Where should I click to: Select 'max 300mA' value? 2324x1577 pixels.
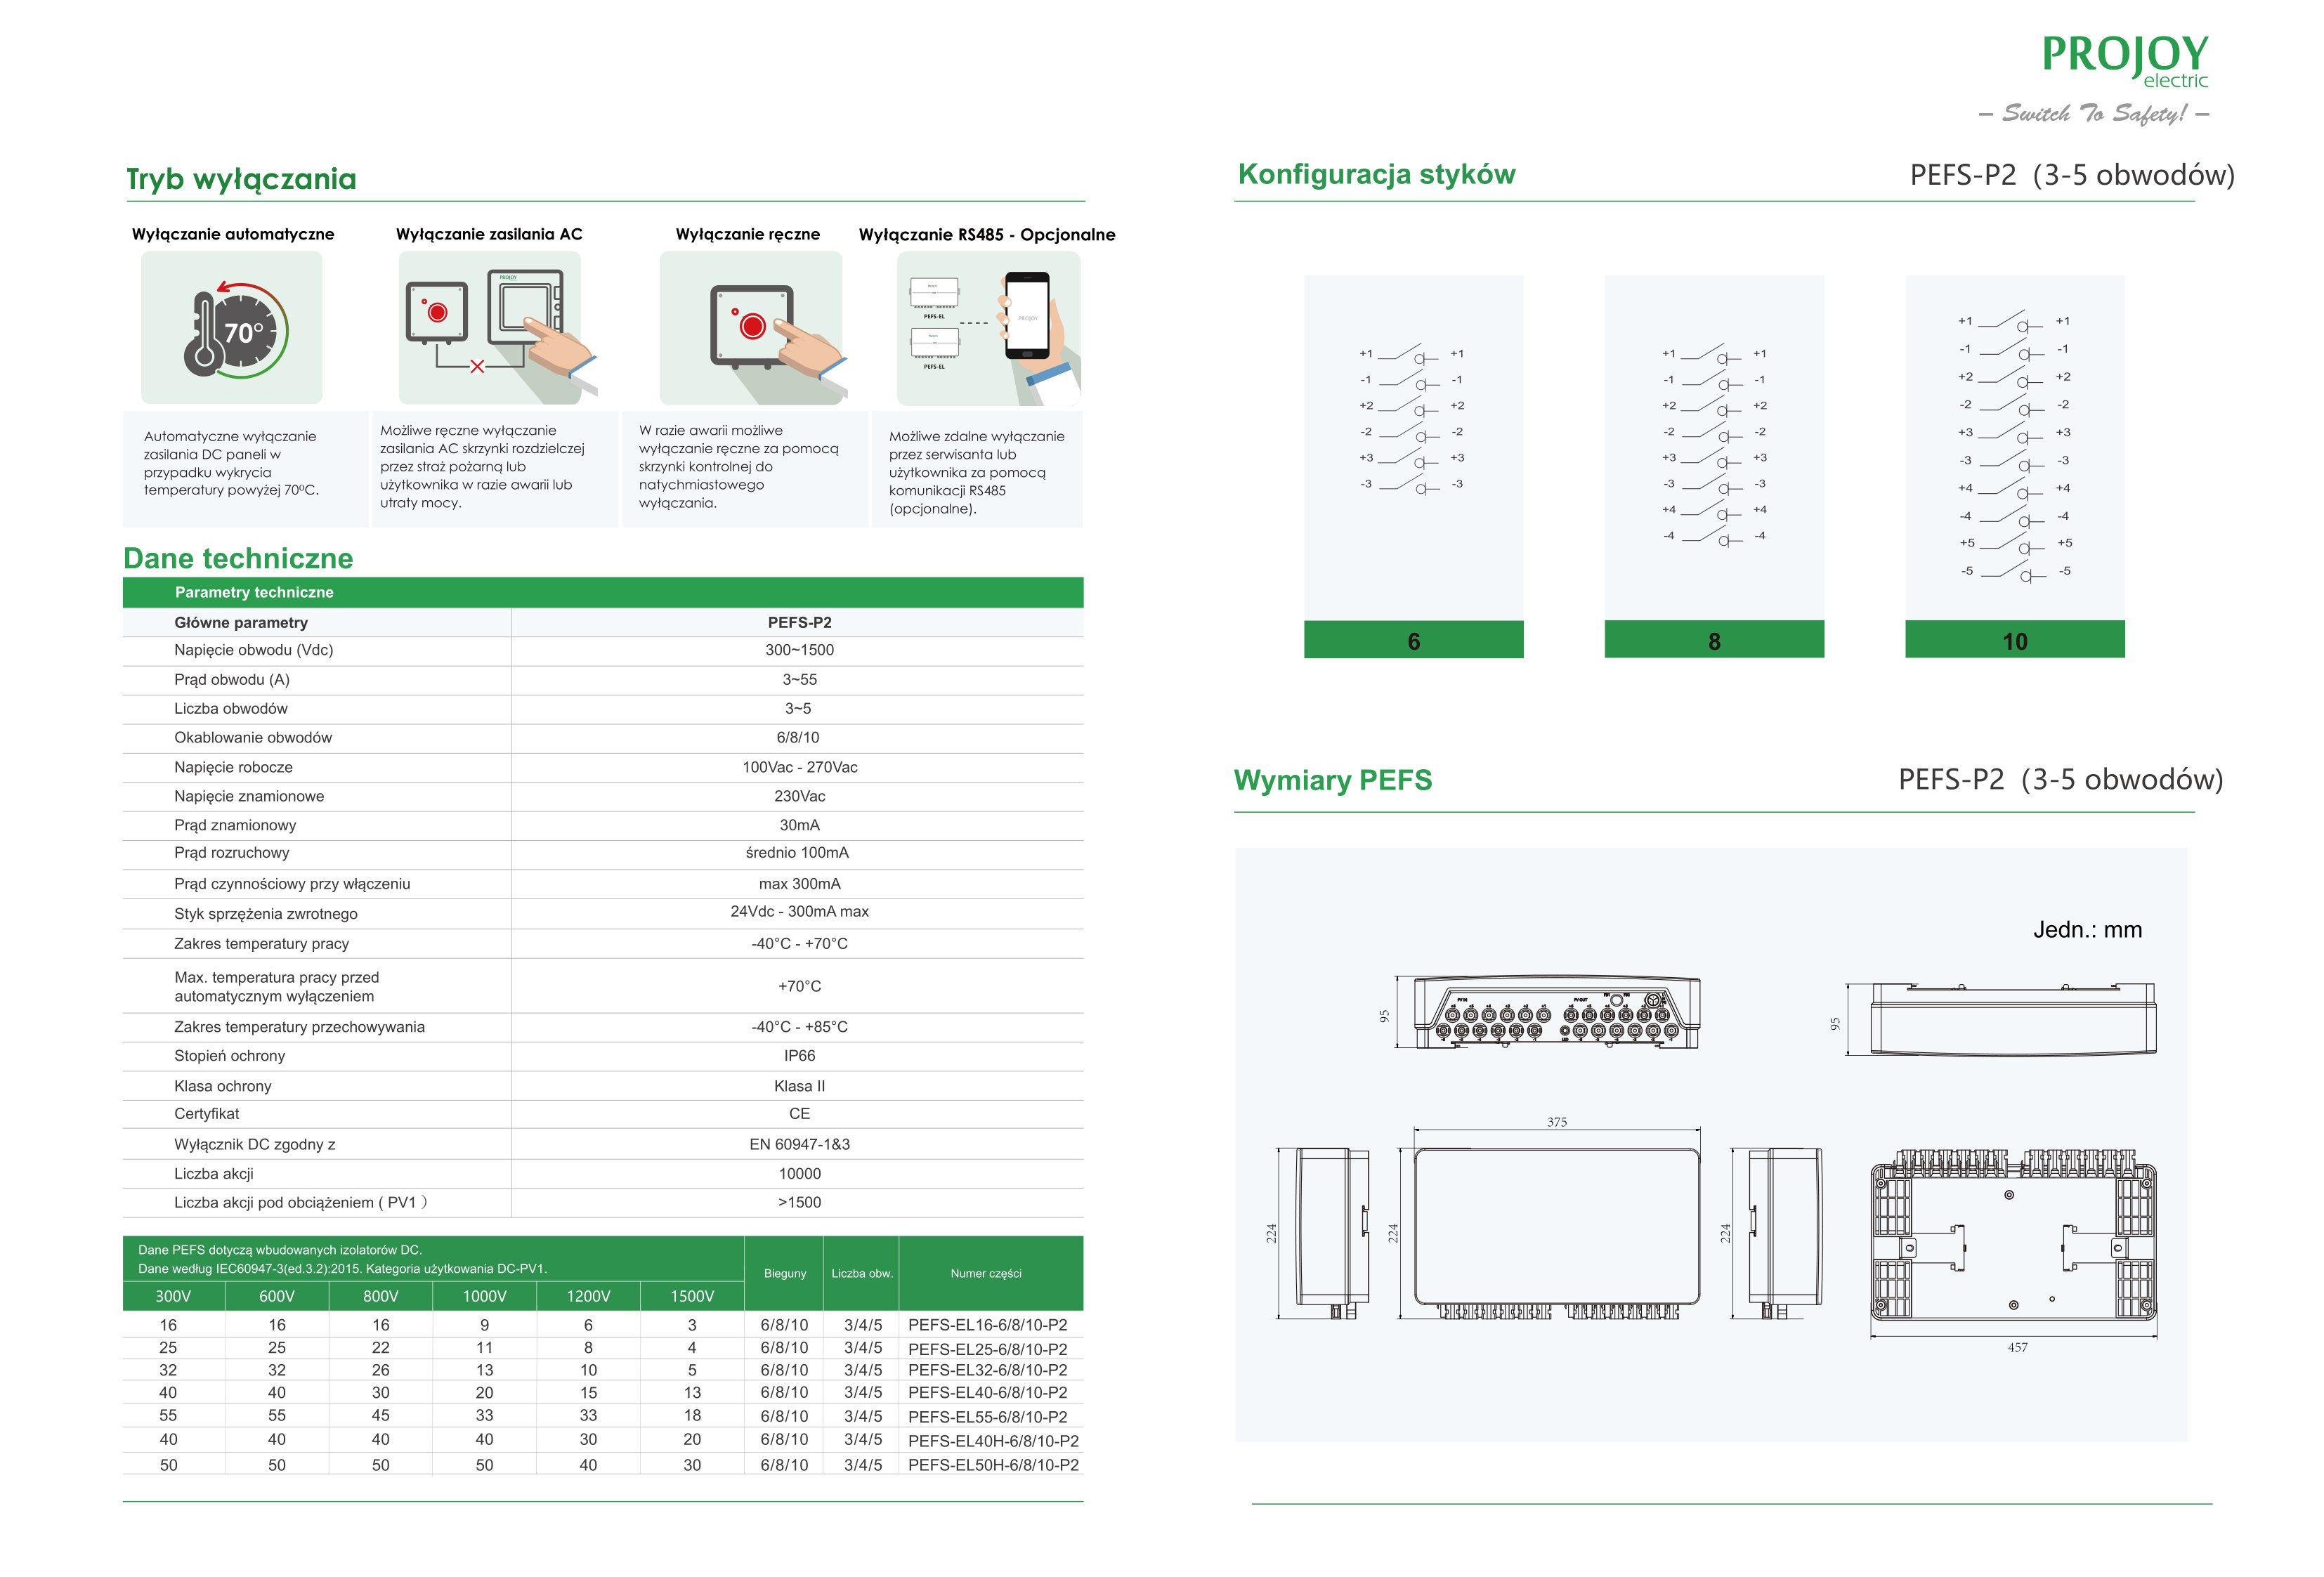coord(799,884)
